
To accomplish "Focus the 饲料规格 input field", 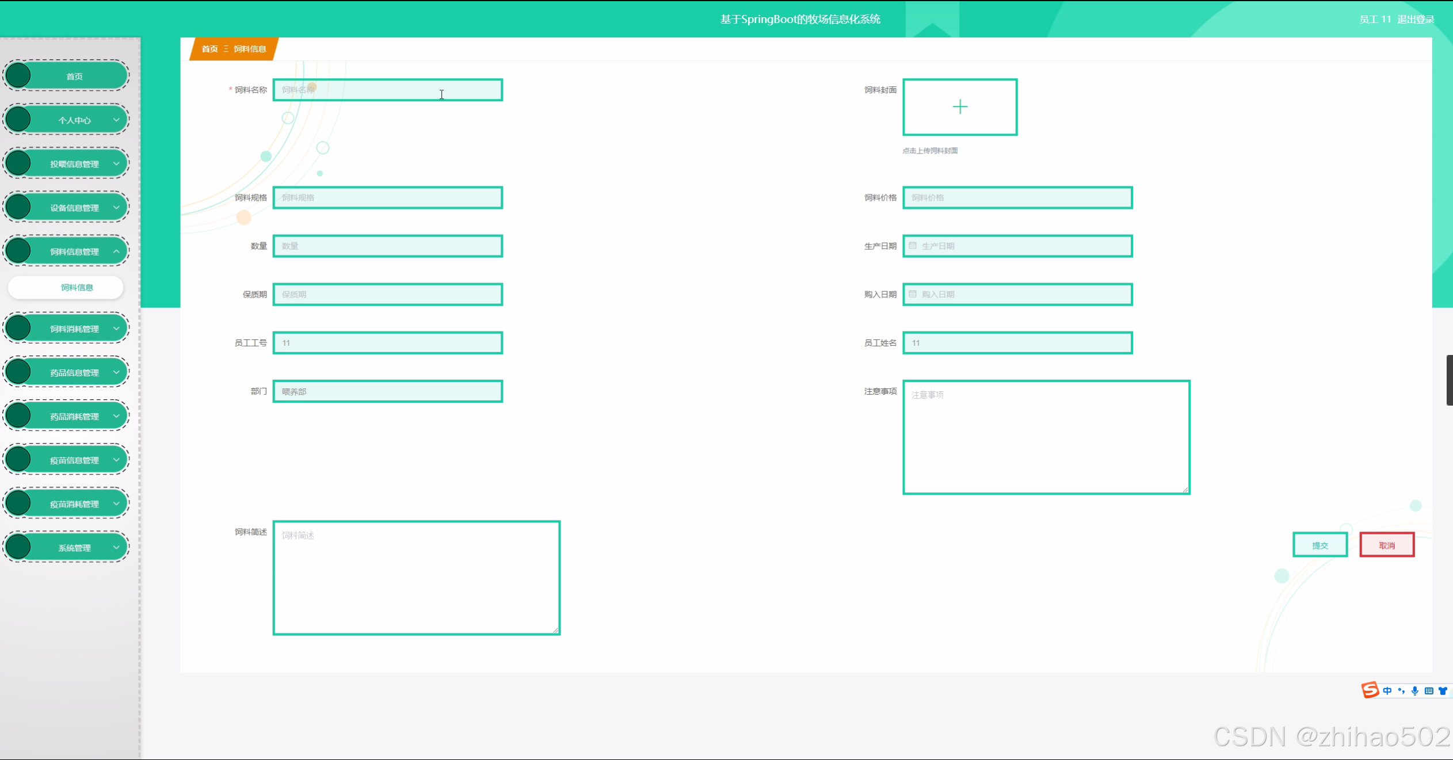I will (x=388, y=197).
